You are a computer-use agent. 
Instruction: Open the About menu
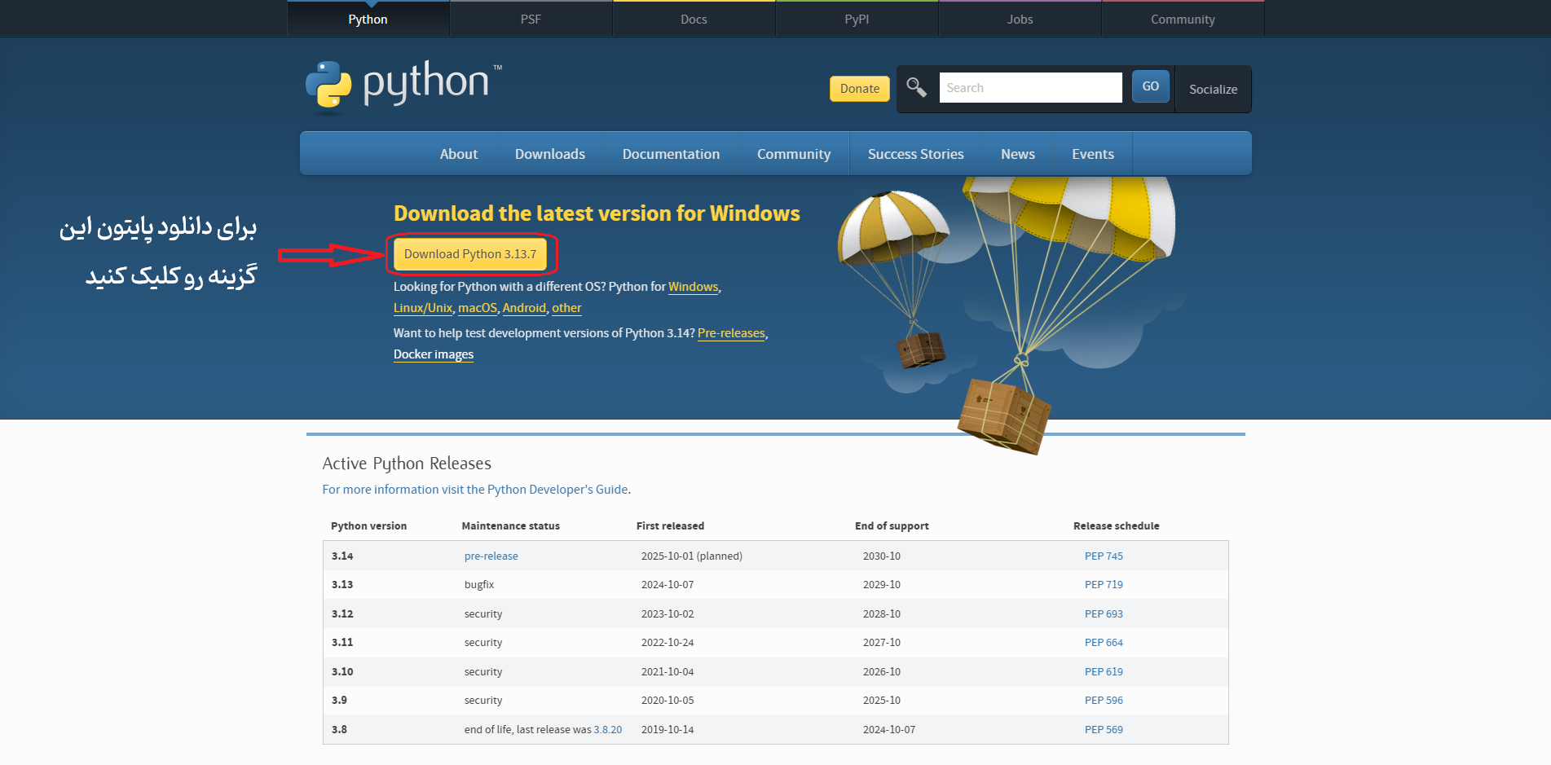(x=459, y=154)
